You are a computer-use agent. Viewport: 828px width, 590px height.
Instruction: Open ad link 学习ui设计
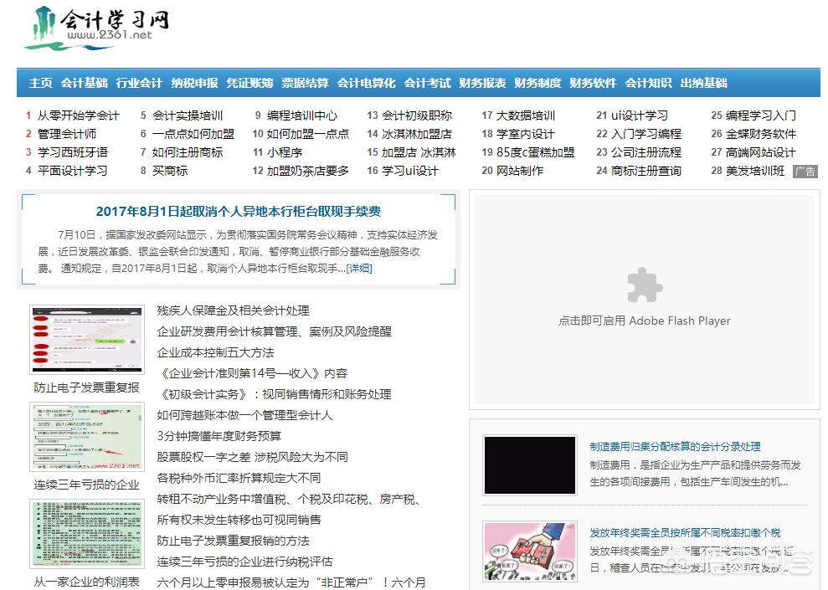pyautogui.click(x=410, y=171)
